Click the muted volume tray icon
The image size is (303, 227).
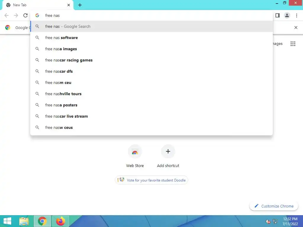click(x=268, y=221)
